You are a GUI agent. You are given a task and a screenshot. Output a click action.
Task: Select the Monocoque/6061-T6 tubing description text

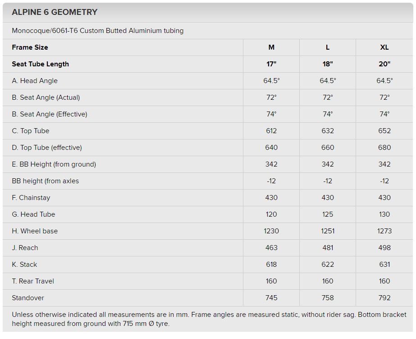[x=97, y=31]
